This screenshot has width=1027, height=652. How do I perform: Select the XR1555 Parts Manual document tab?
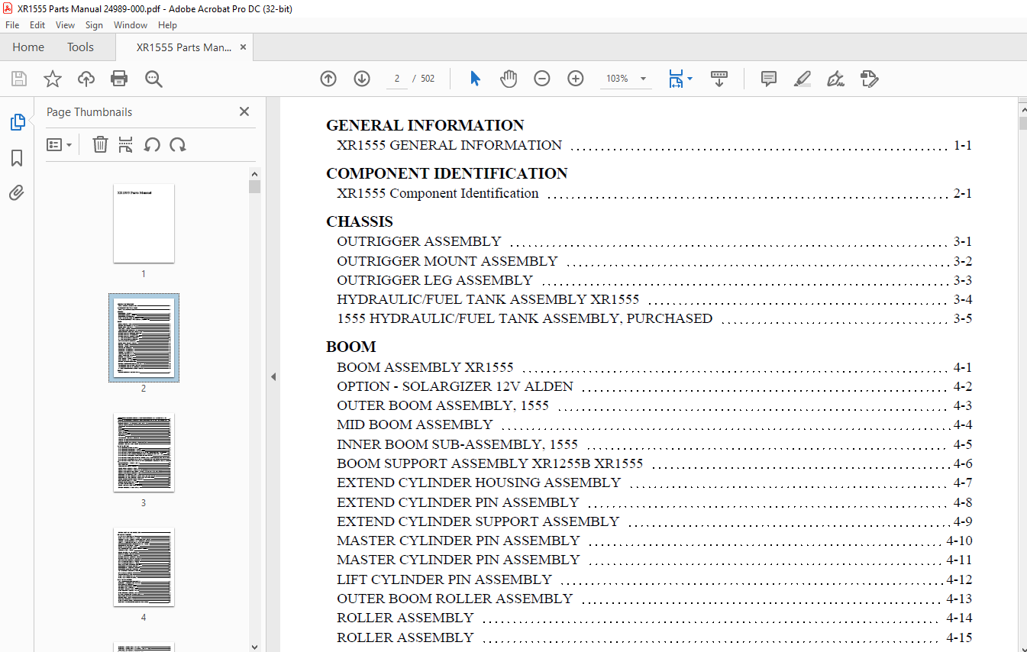point(184,47)
